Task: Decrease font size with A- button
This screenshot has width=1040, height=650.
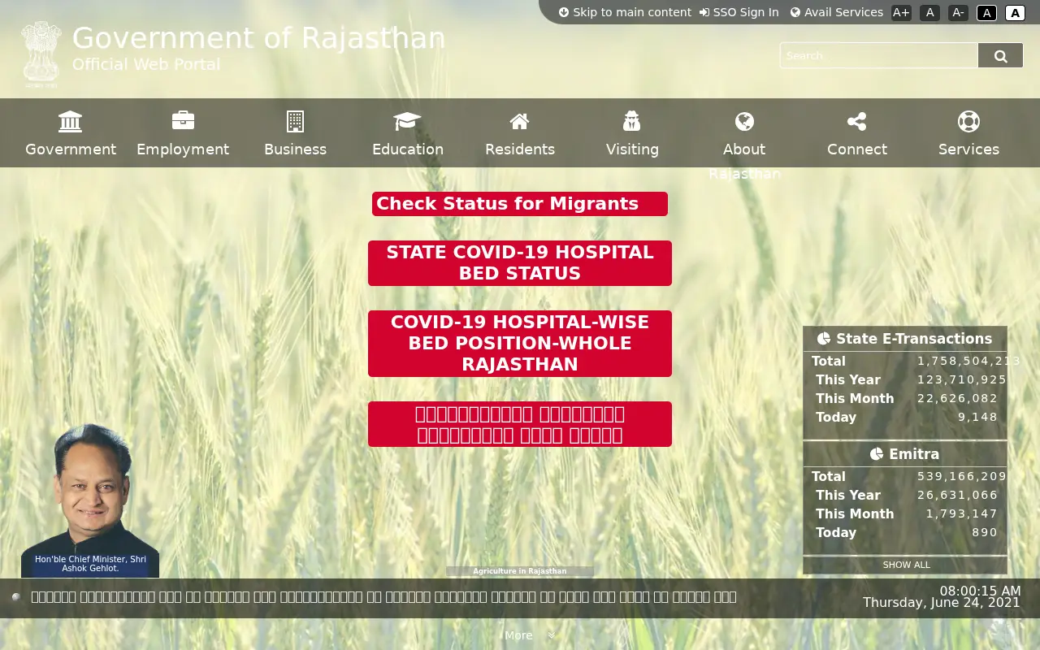Action: coord(958,12)
